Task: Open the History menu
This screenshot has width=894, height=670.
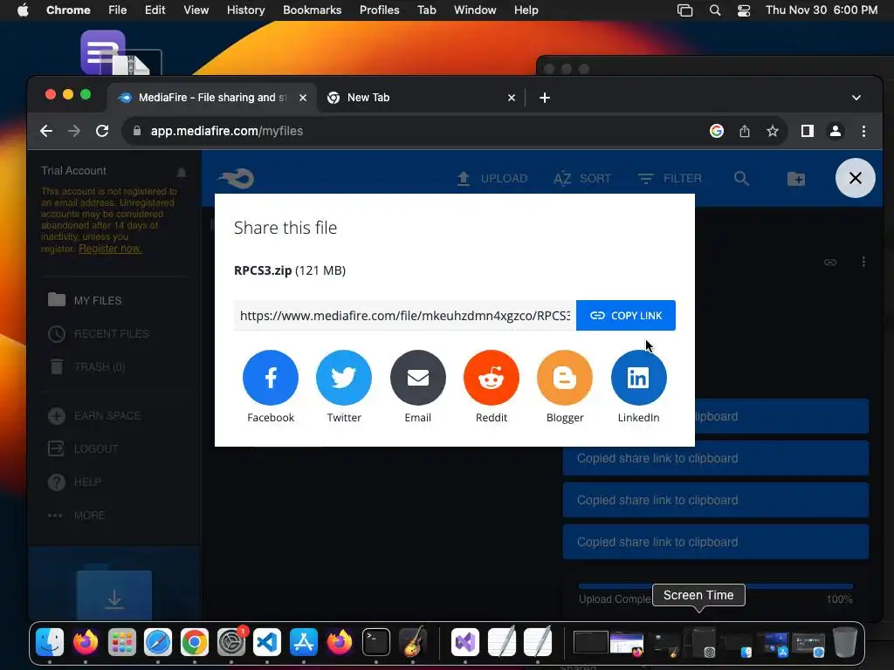Action: (245, 10)
